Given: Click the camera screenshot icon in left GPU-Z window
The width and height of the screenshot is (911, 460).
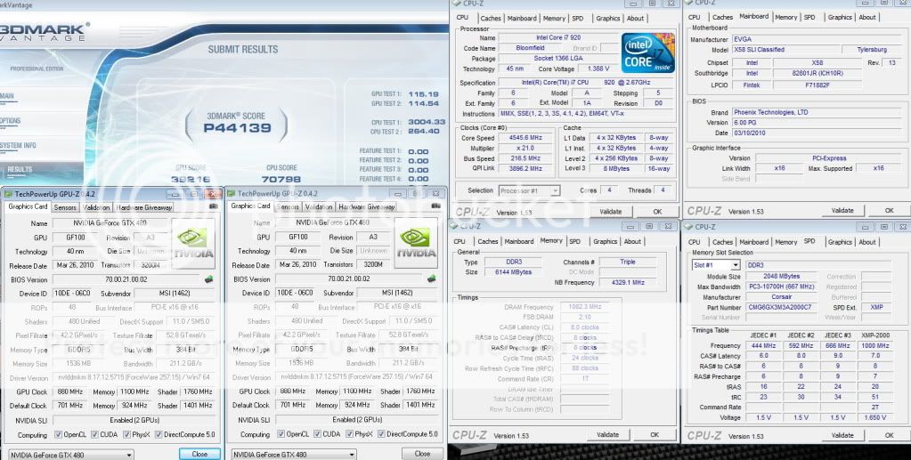Looking at the screenshot, I should pyautogui.click(x=213, y=207).
